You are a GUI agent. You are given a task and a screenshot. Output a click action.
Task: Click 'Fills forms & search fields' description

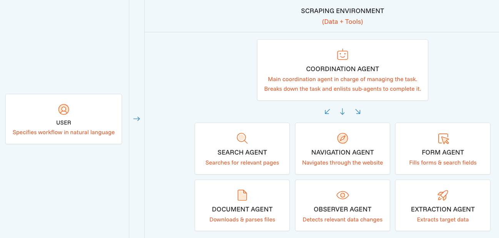443,163
